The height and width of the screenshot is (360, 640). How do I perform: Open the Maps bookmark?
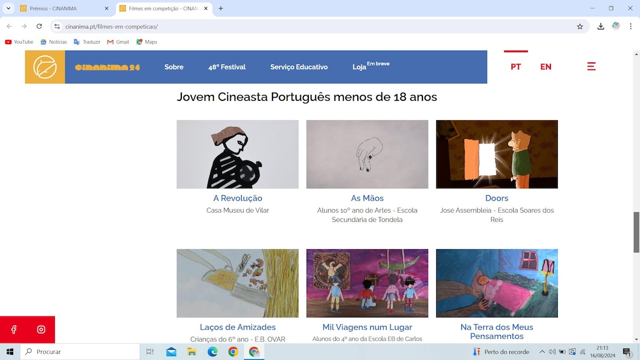(x=146, y=42)
